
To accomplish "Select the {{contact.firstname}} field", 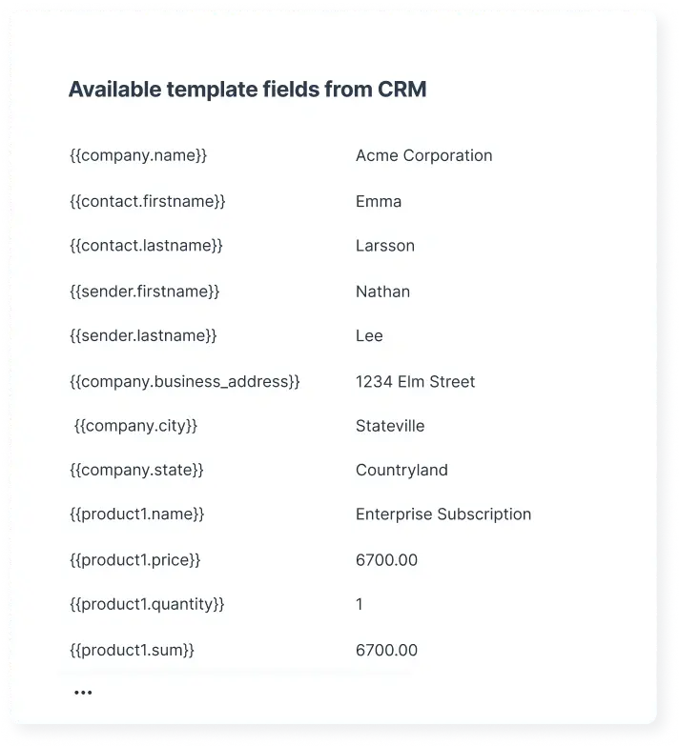I will 147,201.
